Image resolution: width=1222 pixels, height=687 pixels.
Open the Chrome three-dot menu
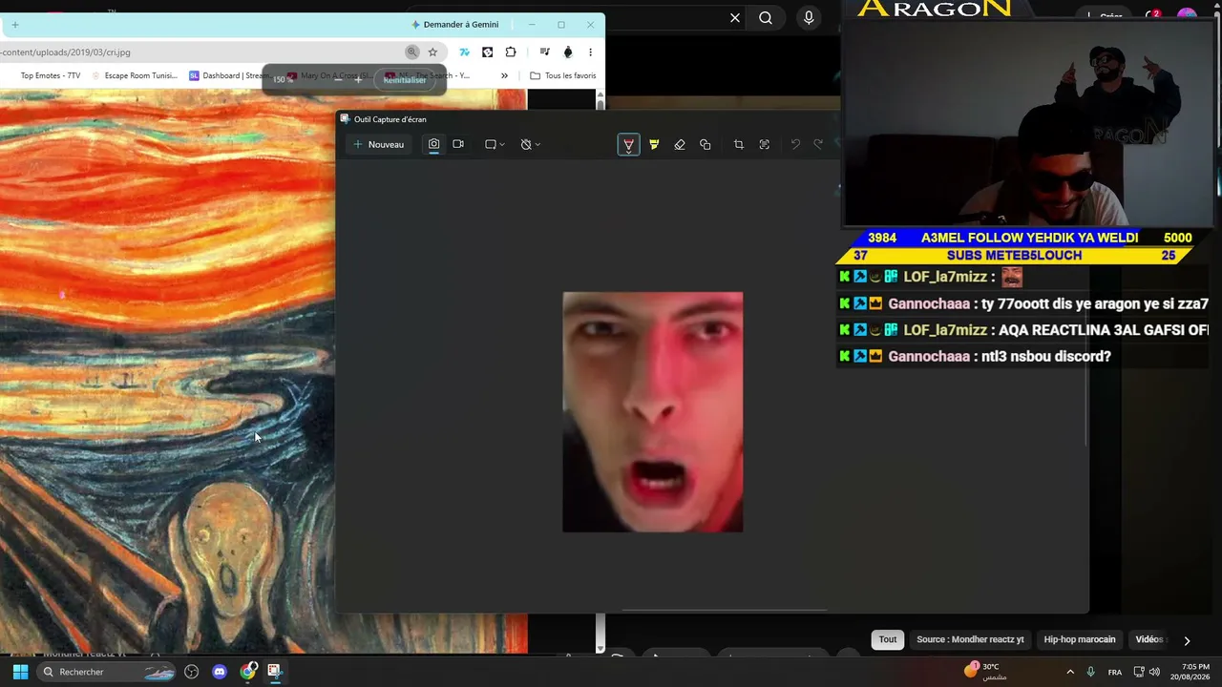tap(590, 52)
